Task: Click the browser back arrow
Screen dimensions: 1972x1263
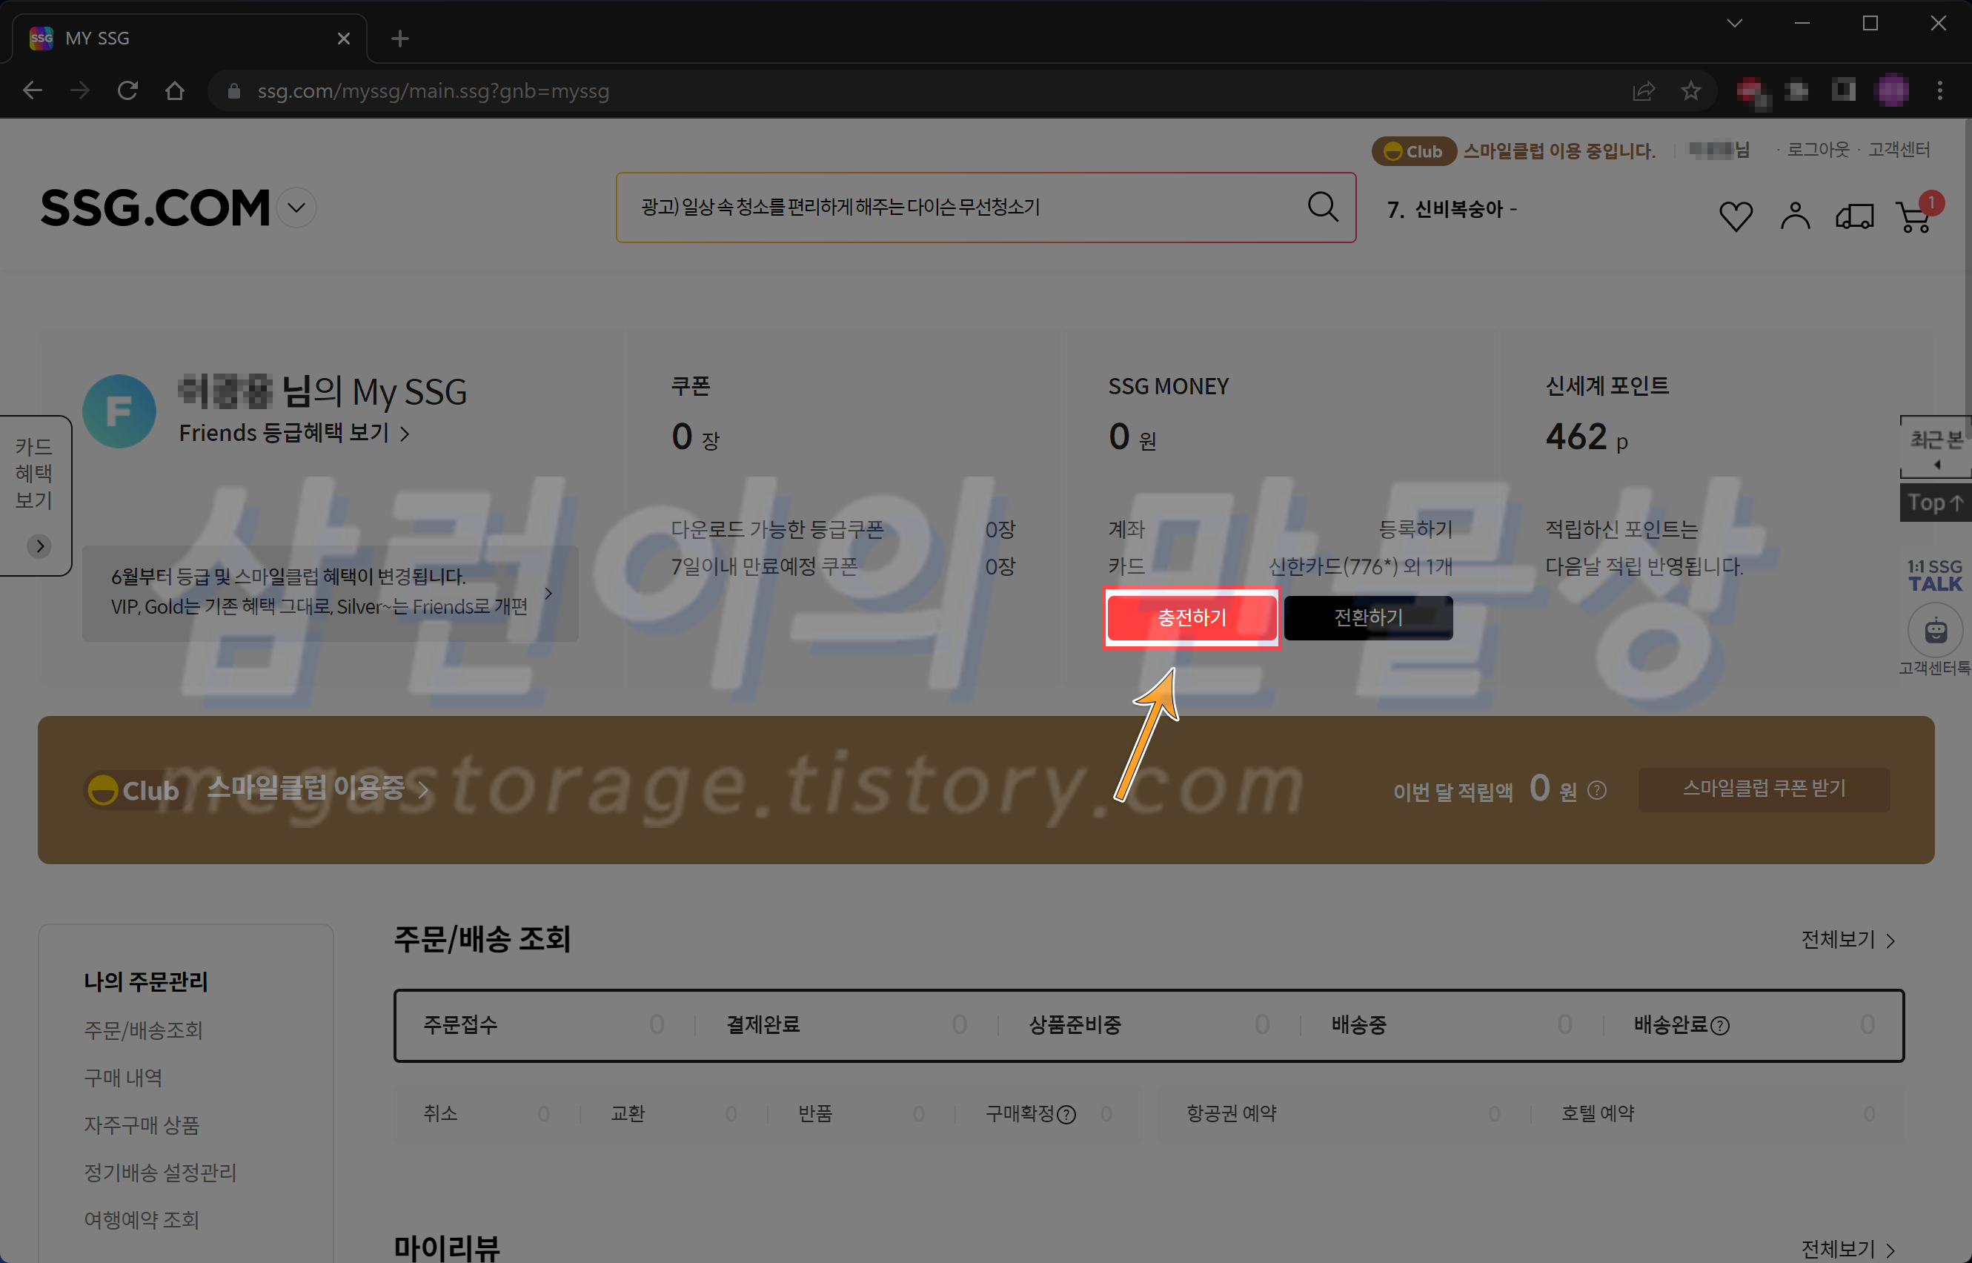Action: point(33,90)
